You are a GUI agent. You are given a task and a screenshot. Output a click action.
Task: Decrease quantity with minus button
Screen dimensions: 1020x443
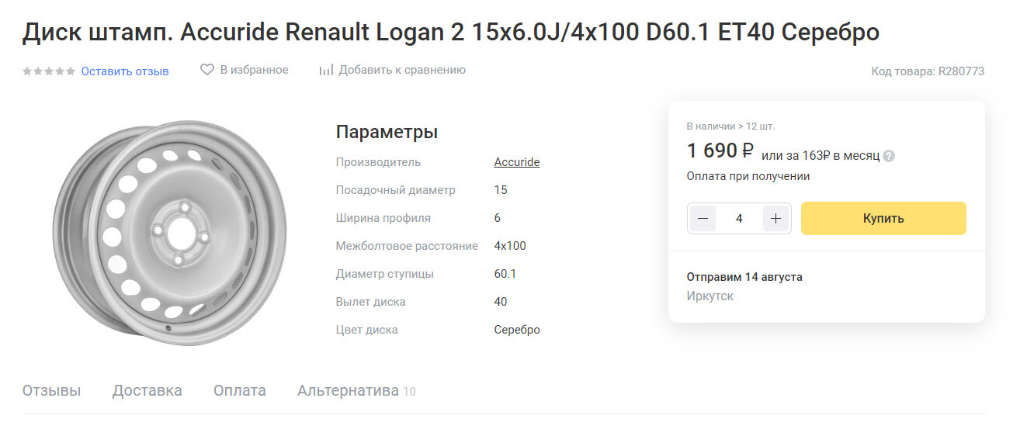click(703, 219)
